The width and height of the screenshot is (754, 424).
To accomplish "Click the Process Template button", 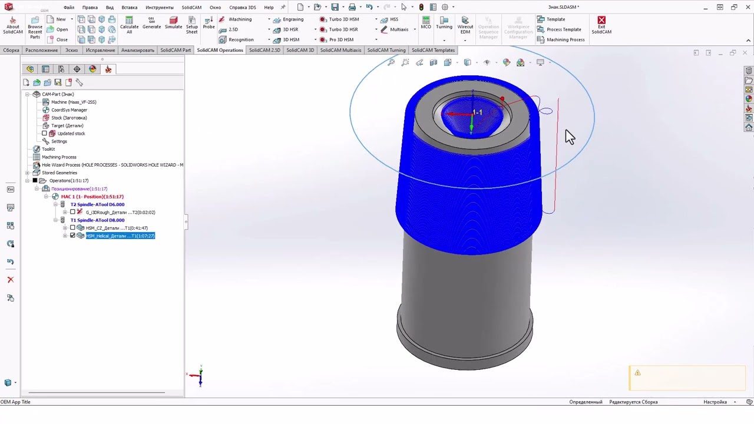I will (559, 29).
